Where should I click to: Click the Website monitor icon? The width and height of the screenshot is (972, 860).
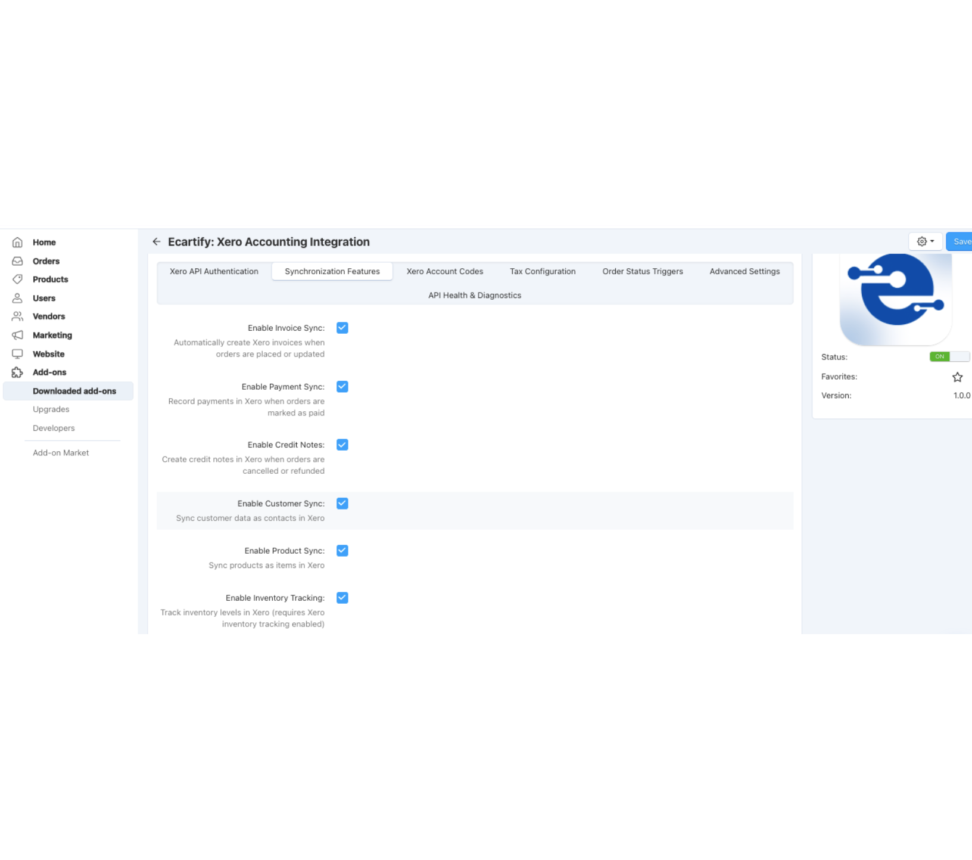pyautogui.click(x=17, y=354)
